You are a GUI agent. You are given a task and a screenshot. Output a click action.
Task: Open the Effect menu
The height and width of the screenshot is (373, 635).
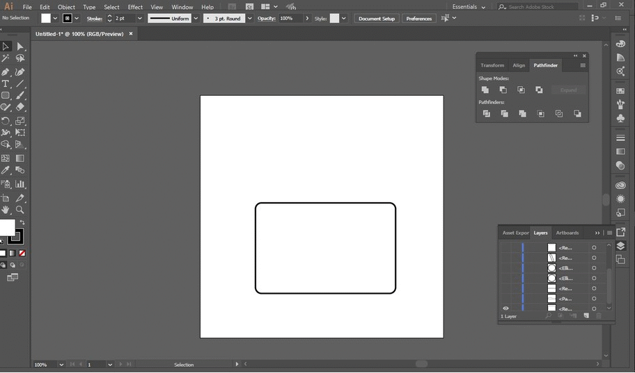[135, 7]
